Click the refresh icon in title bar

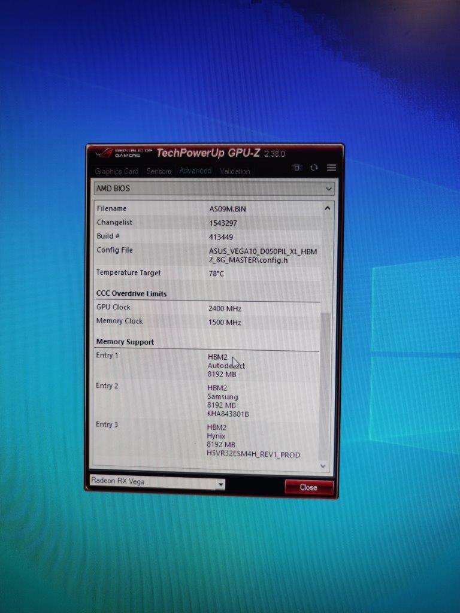pos(314,168)
